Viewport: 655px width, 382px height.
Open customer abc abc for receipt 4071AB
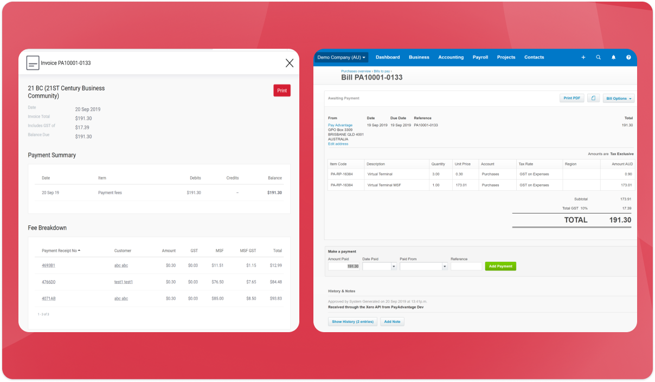(121, 299)
